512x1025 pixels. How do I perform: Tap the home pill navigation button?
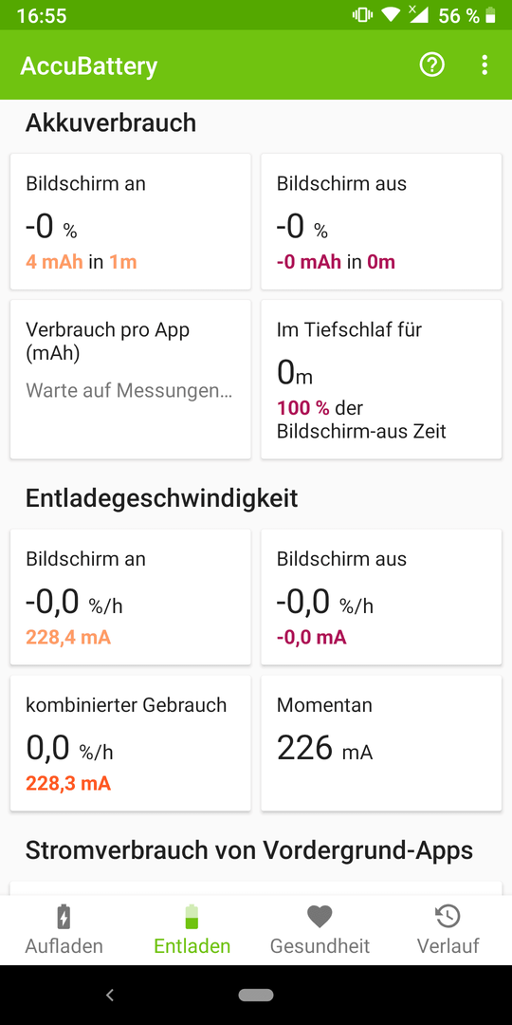pyautogui.click(x=256, y=995)
